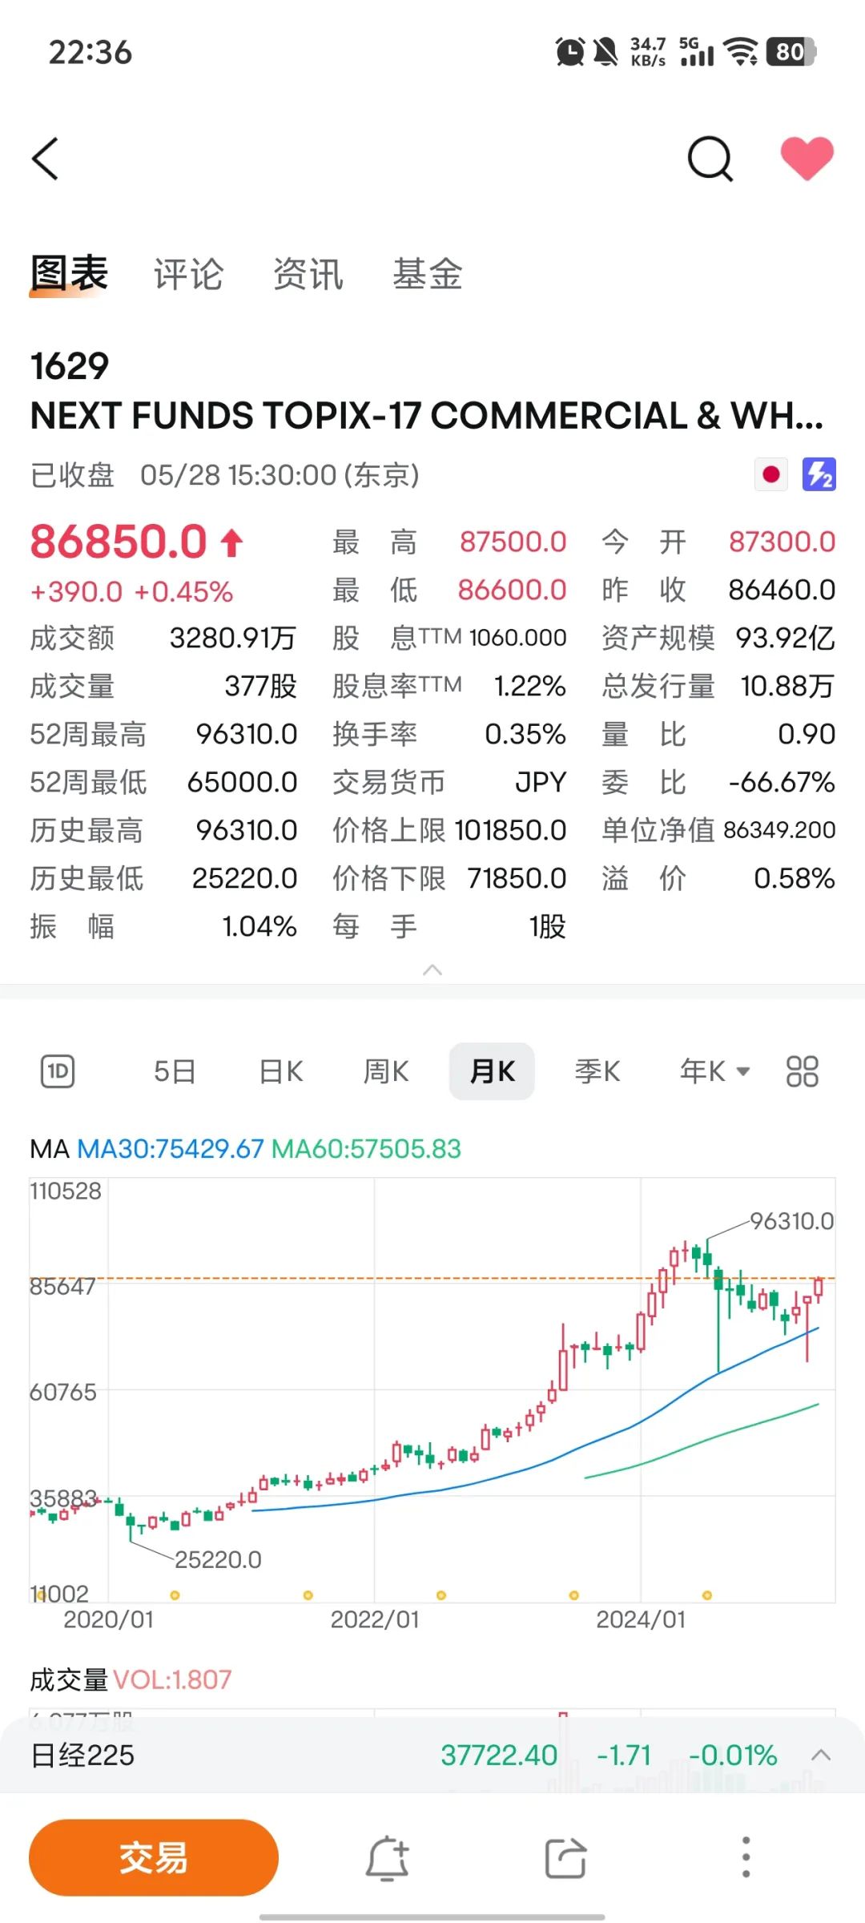
Task: Tap the muted bell status icon
Action: pos(606,52)
